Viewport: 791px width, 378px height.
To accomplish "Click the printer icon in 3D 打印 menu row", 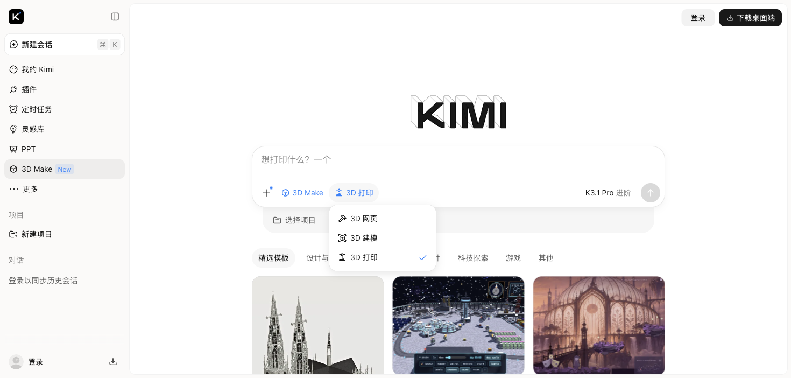I will (342, 257).
